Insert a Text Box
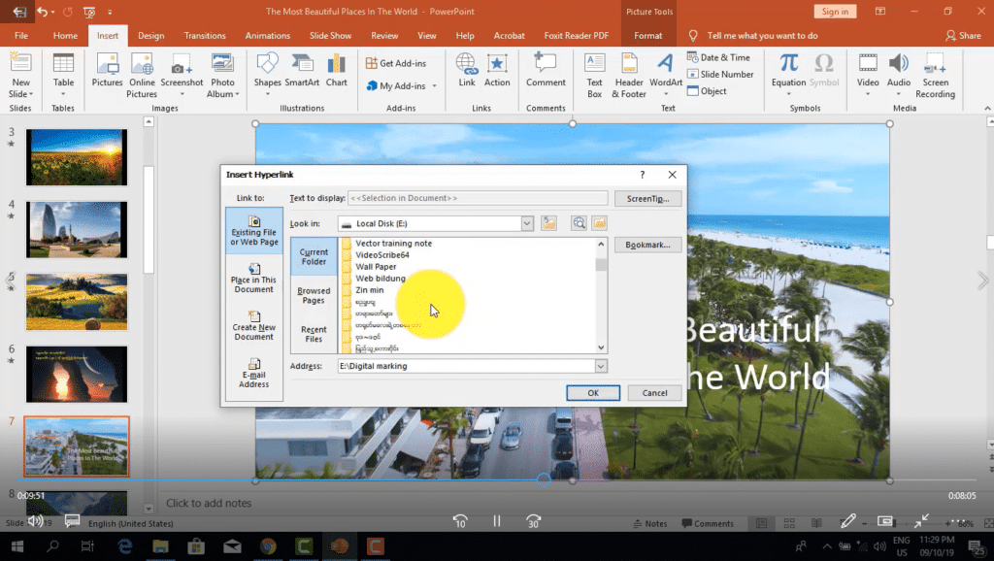 click(594, 76)
